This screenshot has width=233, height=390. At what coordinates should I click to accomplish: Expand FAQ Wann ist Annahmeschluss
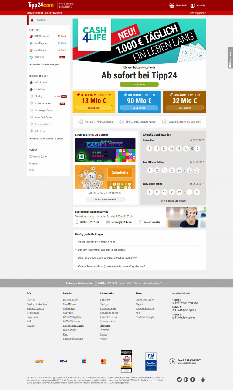pos(110,266)
